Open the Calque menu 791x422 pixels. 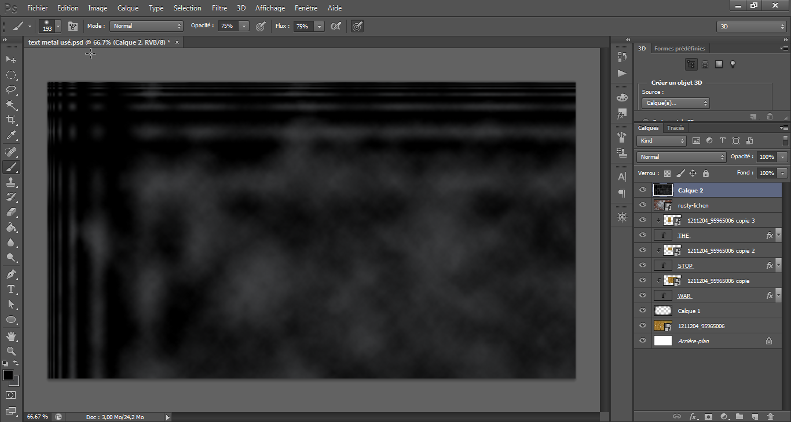127,8
